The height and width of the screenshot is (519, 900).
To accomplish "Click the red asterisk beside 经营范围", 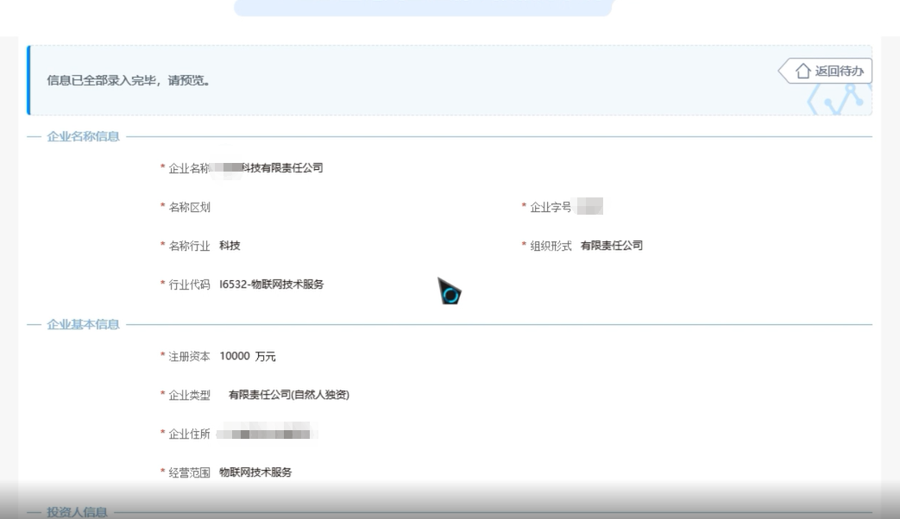I will 161,472.
